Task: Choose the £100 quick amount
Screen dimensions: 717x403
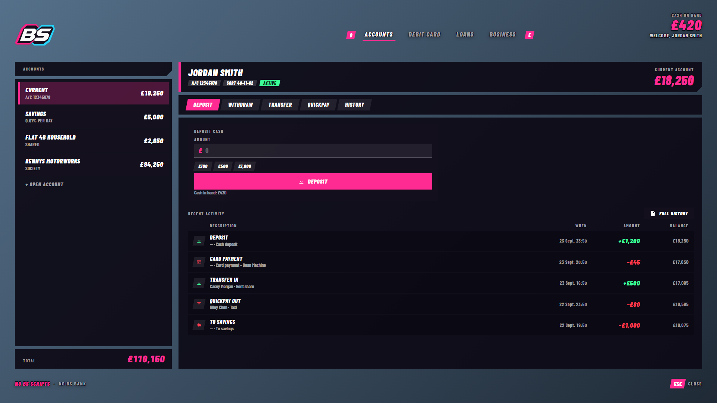Action: (x=203, y=166)
